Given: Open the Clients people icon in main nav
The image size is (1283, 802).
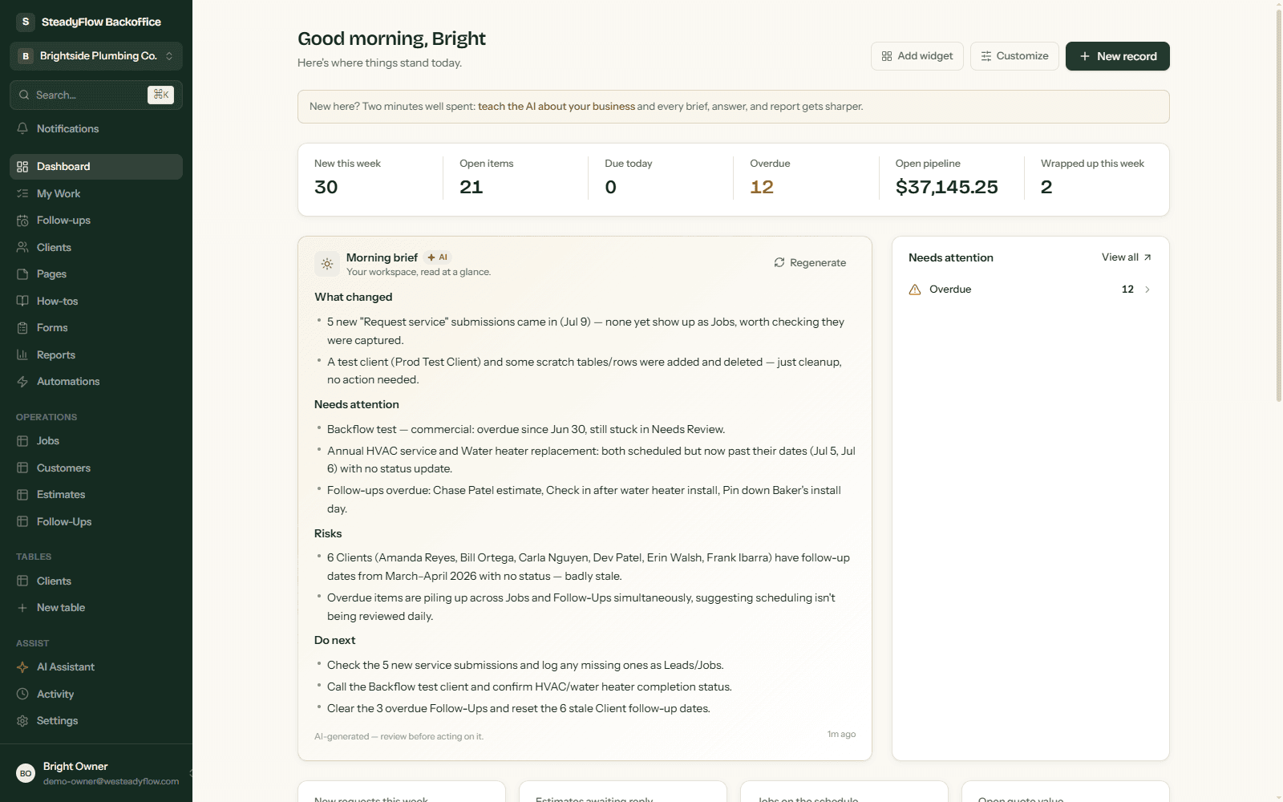Looking at the screenshot, I should (22, 247).
